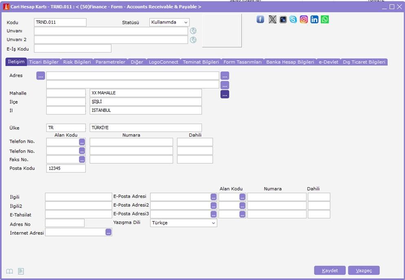This screenshot has height=280, width=405.
Task: Open the Parametreler tab
Action: coord(110,62)
